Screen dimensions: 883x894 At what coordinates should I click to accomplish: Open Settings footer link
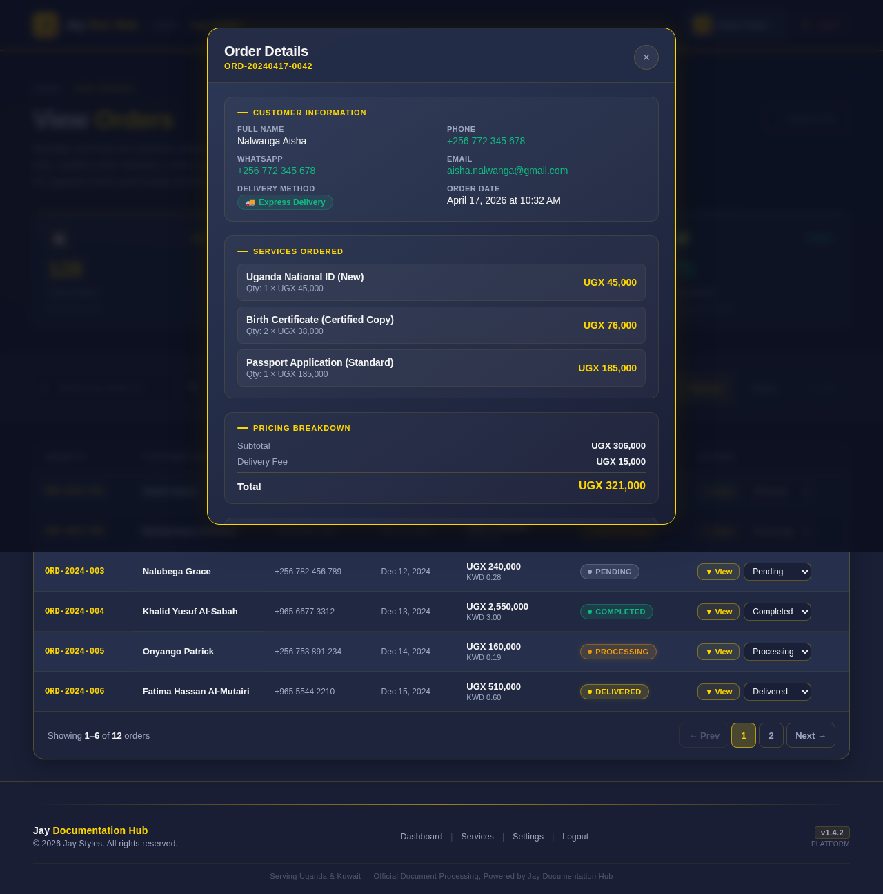(528, 837)
